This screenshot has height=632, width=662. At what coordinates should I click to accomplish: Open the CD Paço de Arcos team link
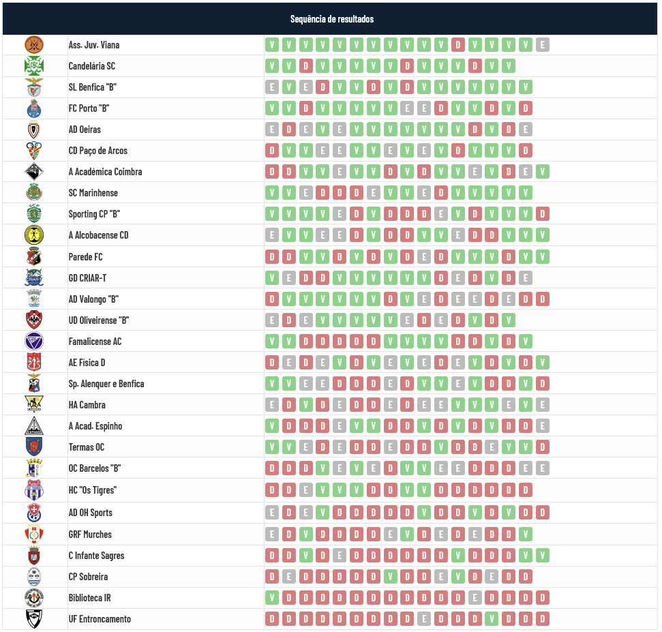[97, 151]
